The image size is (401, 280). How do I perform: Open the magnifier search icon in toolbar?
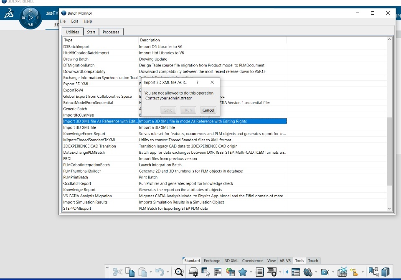178,272
